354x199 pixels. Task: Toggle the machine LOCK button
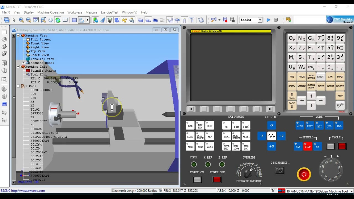point(190,136)
